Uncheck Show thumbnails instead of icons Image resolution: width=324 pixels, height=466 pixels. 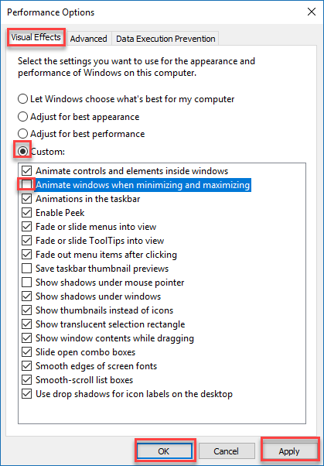click(27, 310)
